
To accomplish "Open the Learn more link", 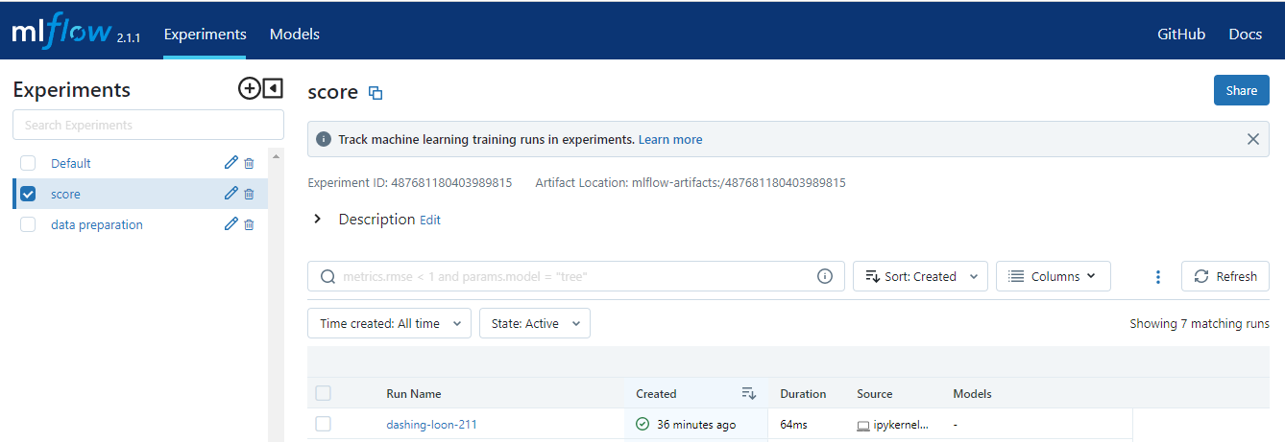I will click(670, 139).
